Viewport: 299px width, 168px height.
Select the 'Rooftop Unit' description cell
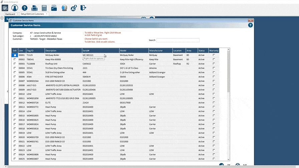51,64
